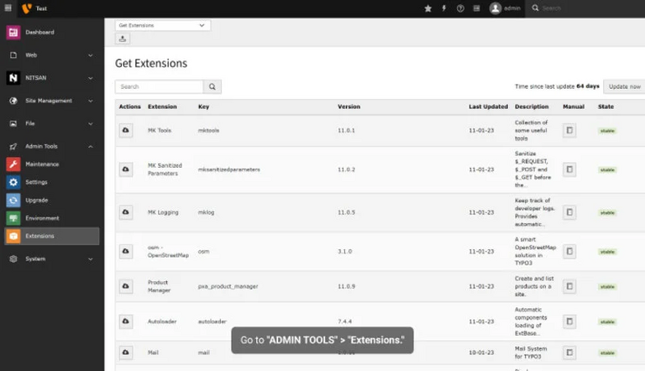Click the Update now button

(625, 86)
